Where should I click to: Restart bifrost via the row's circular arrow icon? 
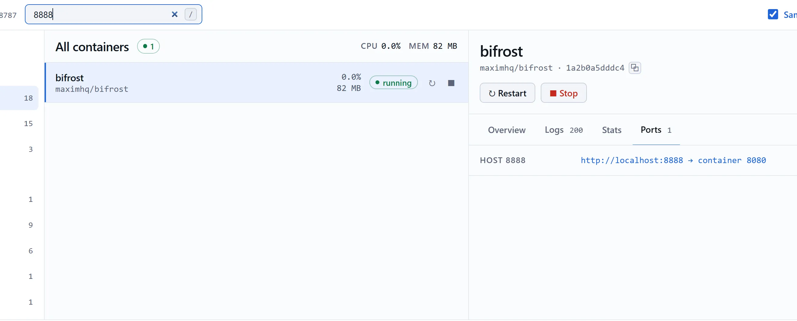pyautogui.click(x=432, y=83)
